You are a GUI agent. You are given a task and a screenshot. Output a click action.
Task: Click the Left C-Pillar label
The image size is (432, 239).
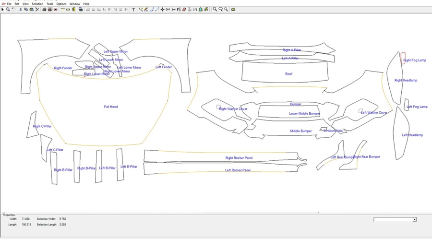(55, 150)
